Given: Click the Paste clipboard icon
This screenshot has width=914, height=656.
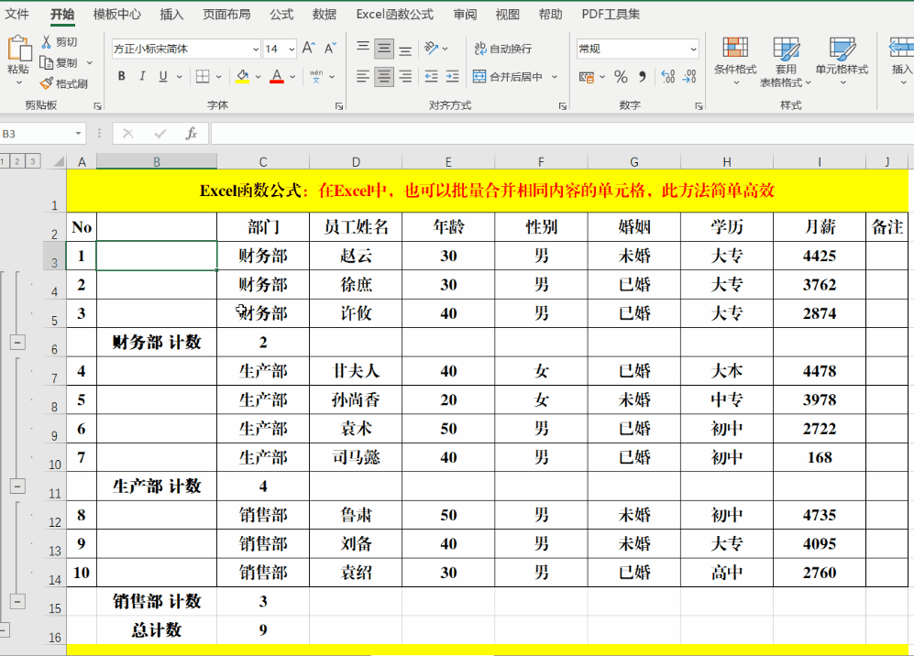Looking at the screenshot, I should coord(18,49).
